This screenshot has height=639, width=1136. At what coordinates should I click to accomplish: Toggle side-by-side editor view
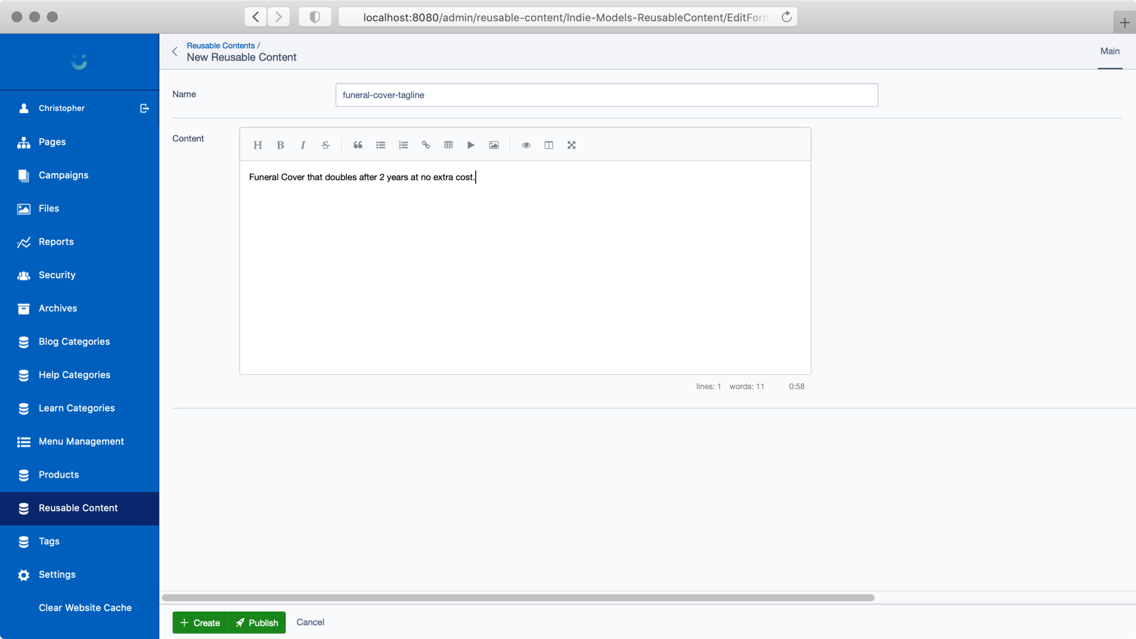click(x=549, y=145)
